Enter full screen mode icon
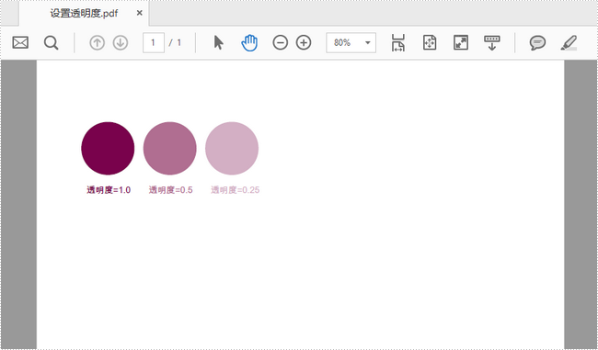Image resolution: width=598 pixels, height=350 pixels. pyautogui.click(x=461, y=42)
